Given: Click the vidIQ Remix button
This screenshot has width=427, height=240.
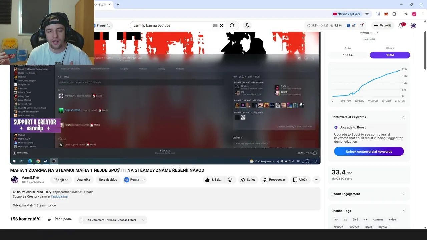Looking at the screenshot, I should [132, 180].
